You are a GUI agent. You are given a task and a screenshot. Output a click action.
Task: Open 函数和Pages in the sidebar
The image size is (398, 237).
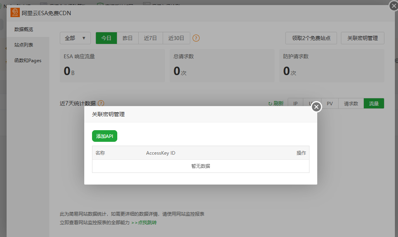(28, 60)
